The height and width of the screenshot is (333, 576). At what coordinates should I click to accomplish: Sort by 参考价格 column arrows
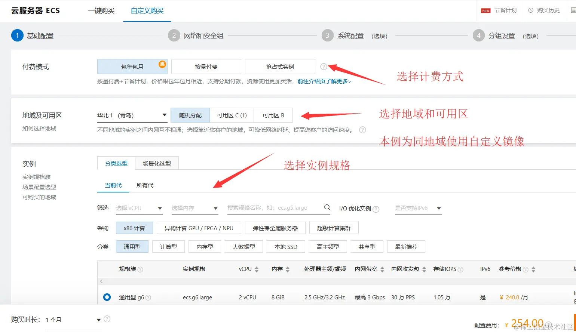[x=533, y=269]
